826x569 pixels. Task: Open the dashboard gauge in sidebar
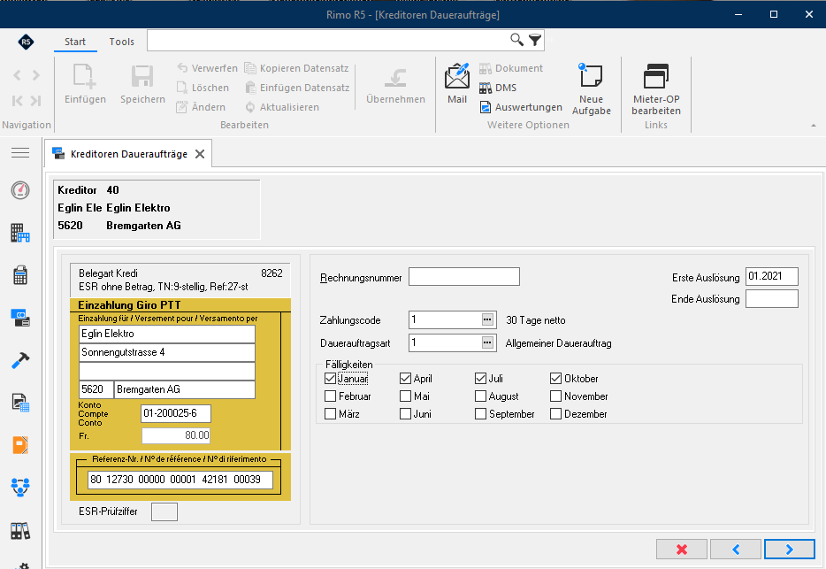pos(20,190)
